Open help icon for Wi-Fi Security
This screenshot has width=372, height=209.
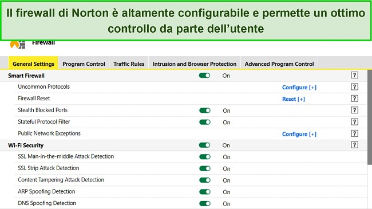pos(354,145)
